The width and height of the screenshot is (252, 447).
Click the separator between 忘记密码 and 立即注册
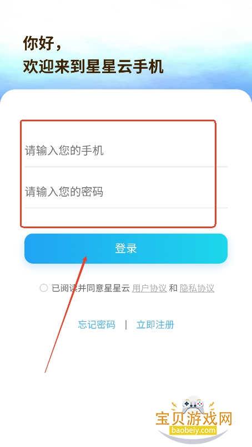tap(126, 325)
